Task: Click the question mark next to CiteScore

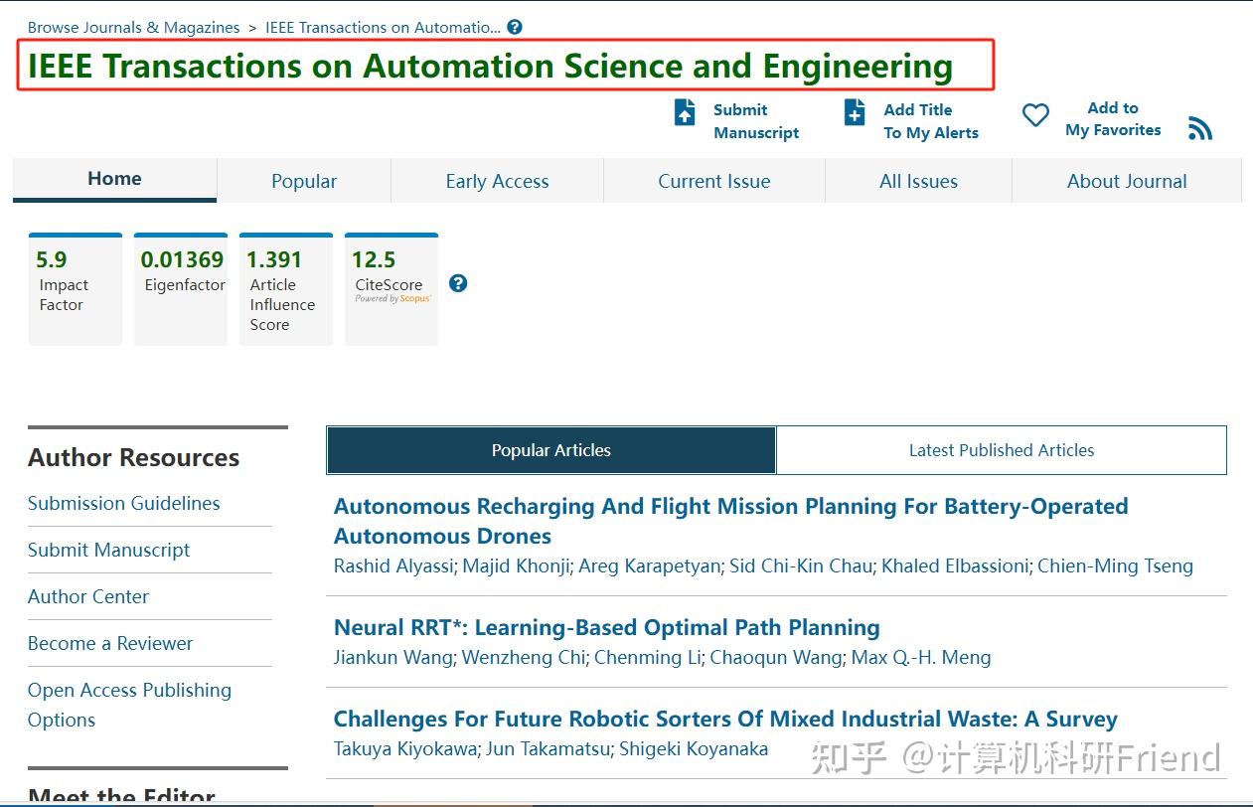Action: 458,283
